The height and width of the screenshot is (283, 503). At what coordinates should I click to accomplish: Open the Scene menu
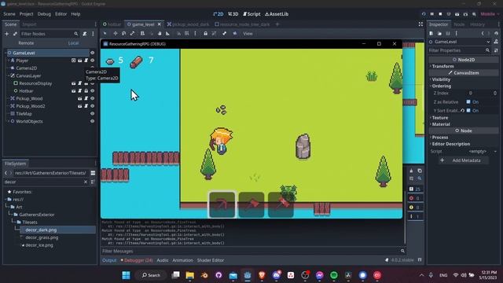tap(9, 14)
